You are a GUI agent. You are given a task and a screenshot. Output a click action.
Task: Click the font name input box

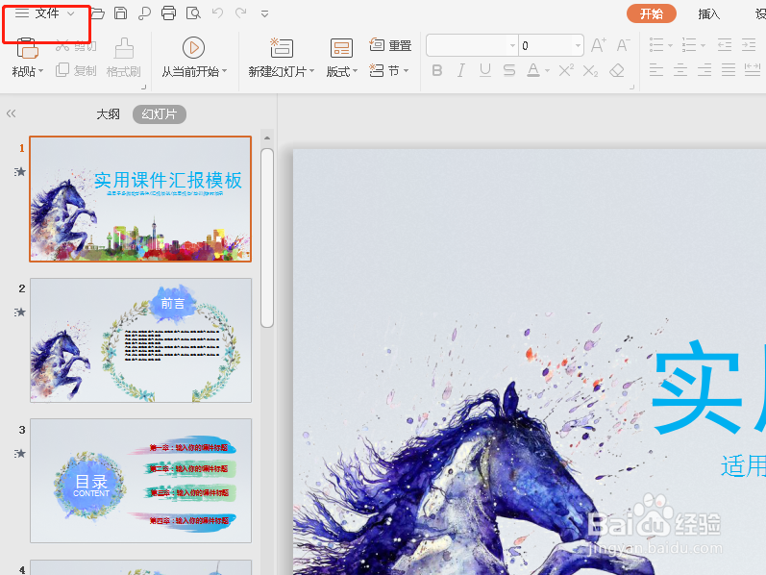click(467, 45)
